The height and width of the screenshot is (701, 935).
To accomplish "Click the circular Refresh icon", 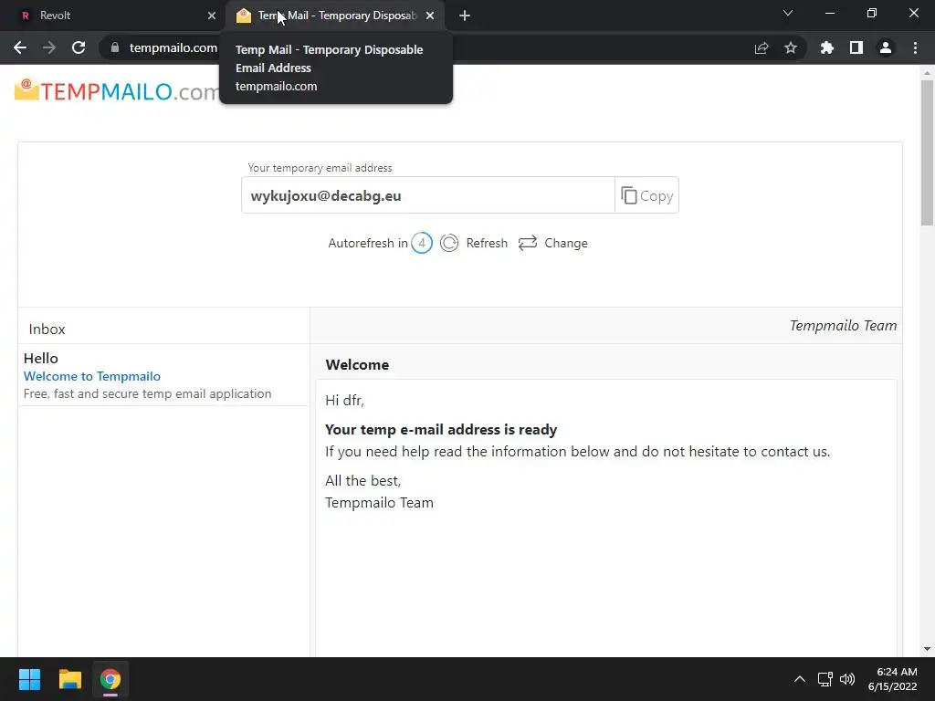I will (x=449, y=243).
